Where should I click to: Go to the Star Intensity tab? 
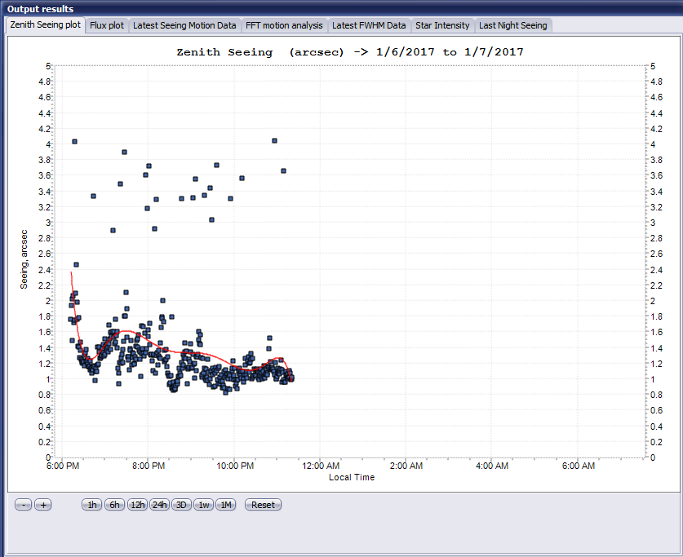click(x=442, y=25)
